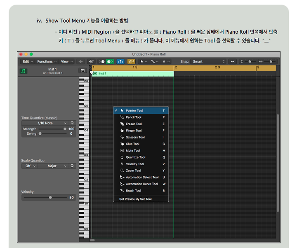
Task: Click the Scale Quantize Q button
Action: pyautogui.click(x=72, y=166)
